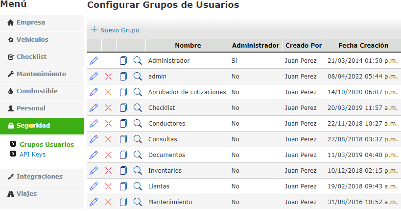Delete the Consultas group

(108, 139)
